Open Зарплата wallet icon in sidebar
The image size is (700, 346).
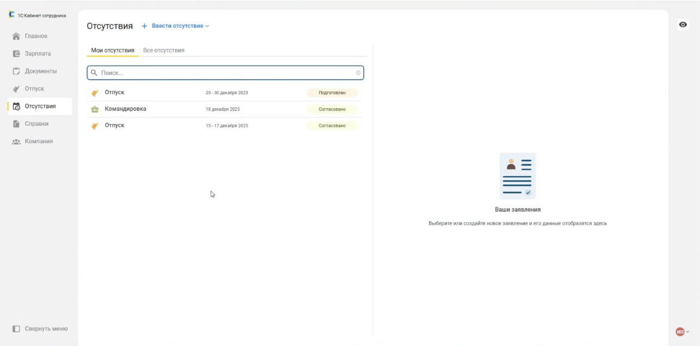(x=16, y=54)
